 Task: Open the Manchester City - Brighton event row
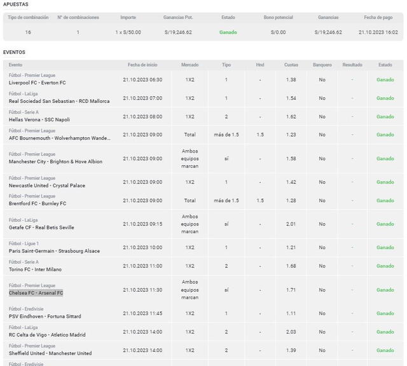[55, 162]
